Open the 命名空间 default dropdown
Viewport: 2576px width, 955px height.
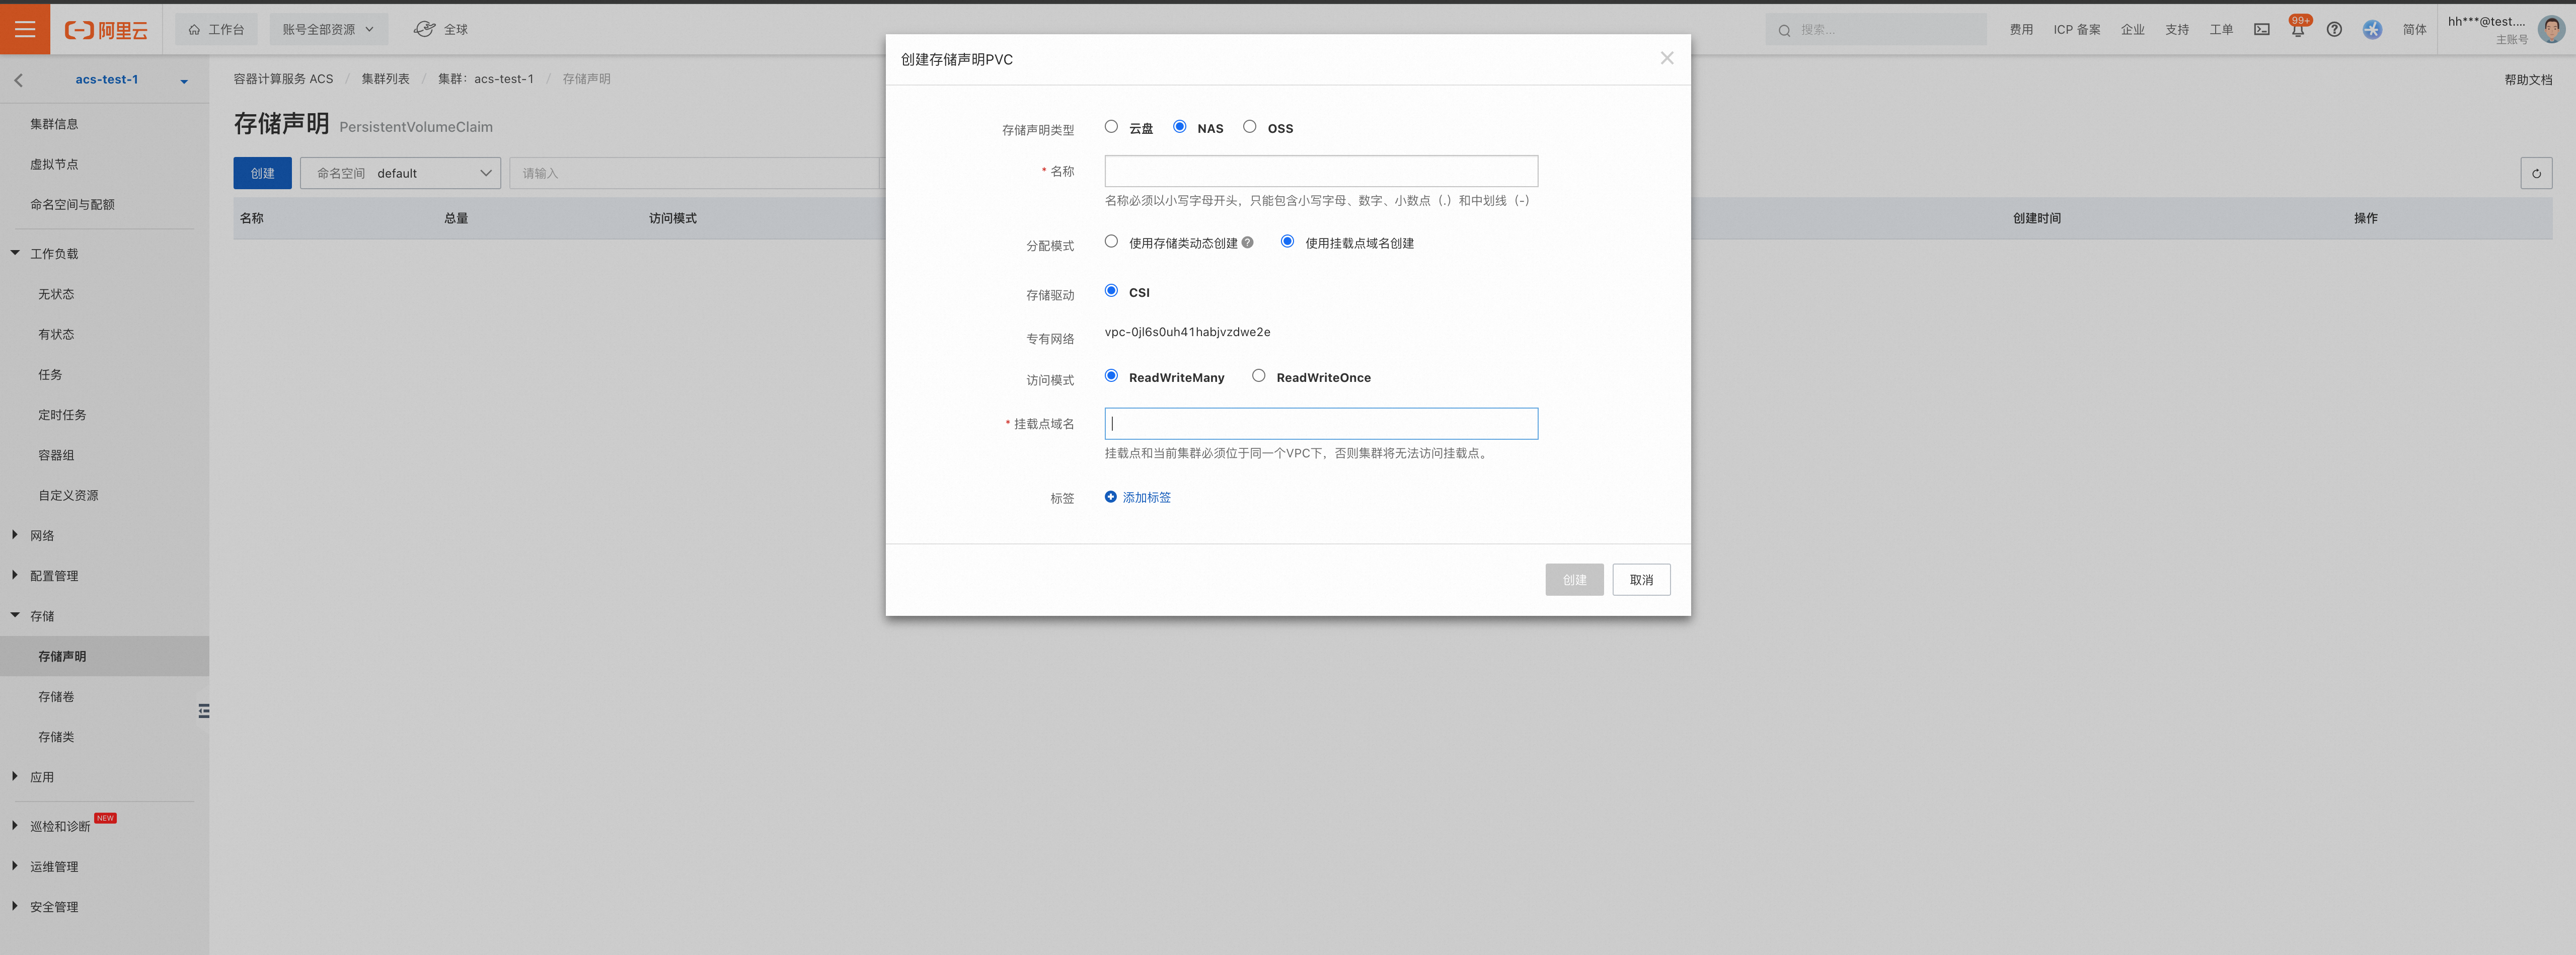point(400,173)
